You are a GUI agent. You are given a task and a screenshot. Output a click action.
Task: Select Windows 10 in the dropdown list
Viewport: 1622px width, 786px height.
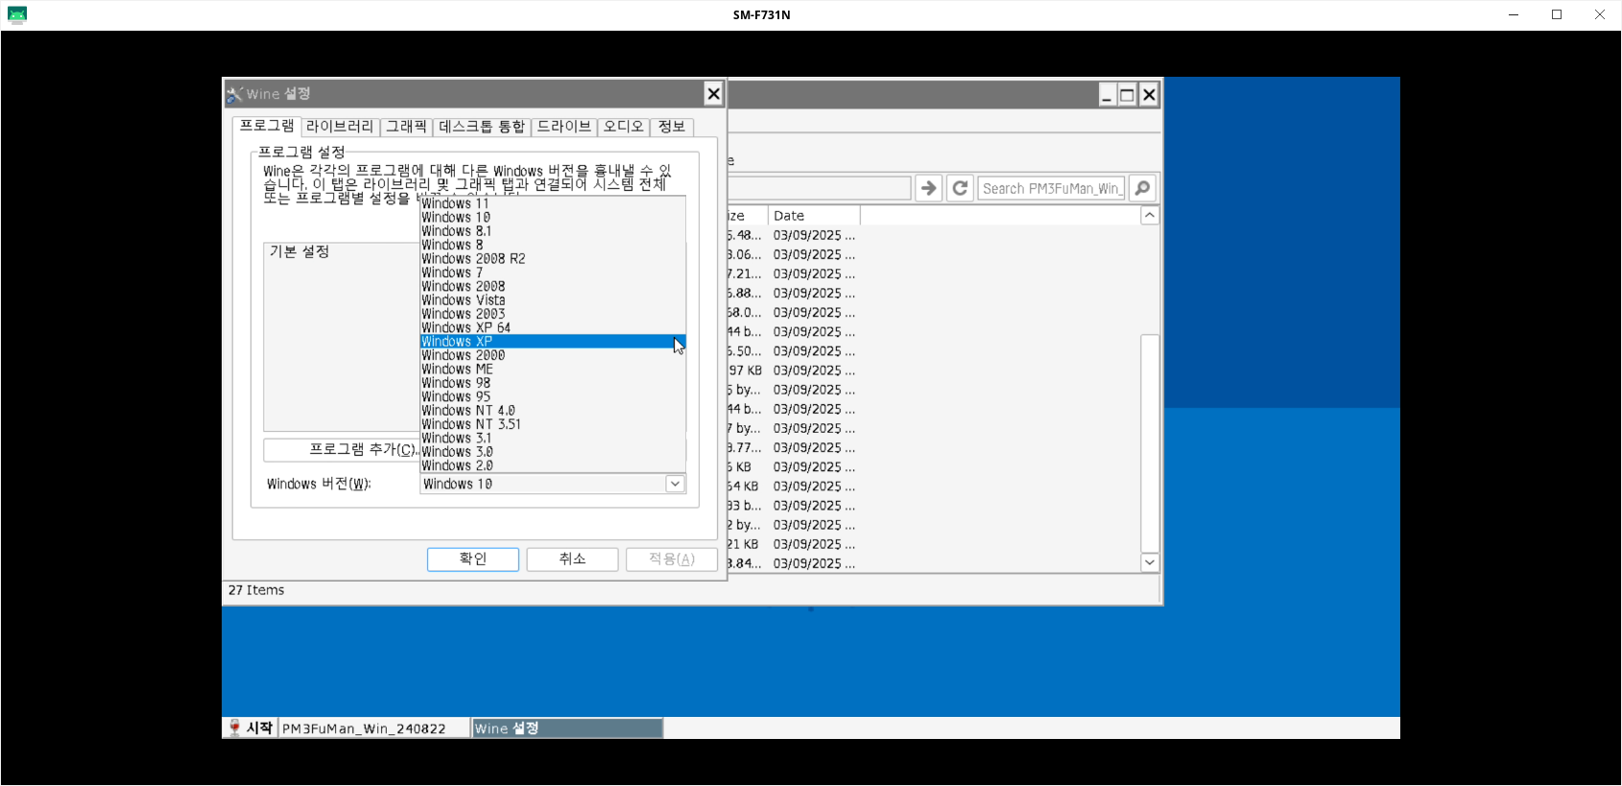click(x=553, y=218)
